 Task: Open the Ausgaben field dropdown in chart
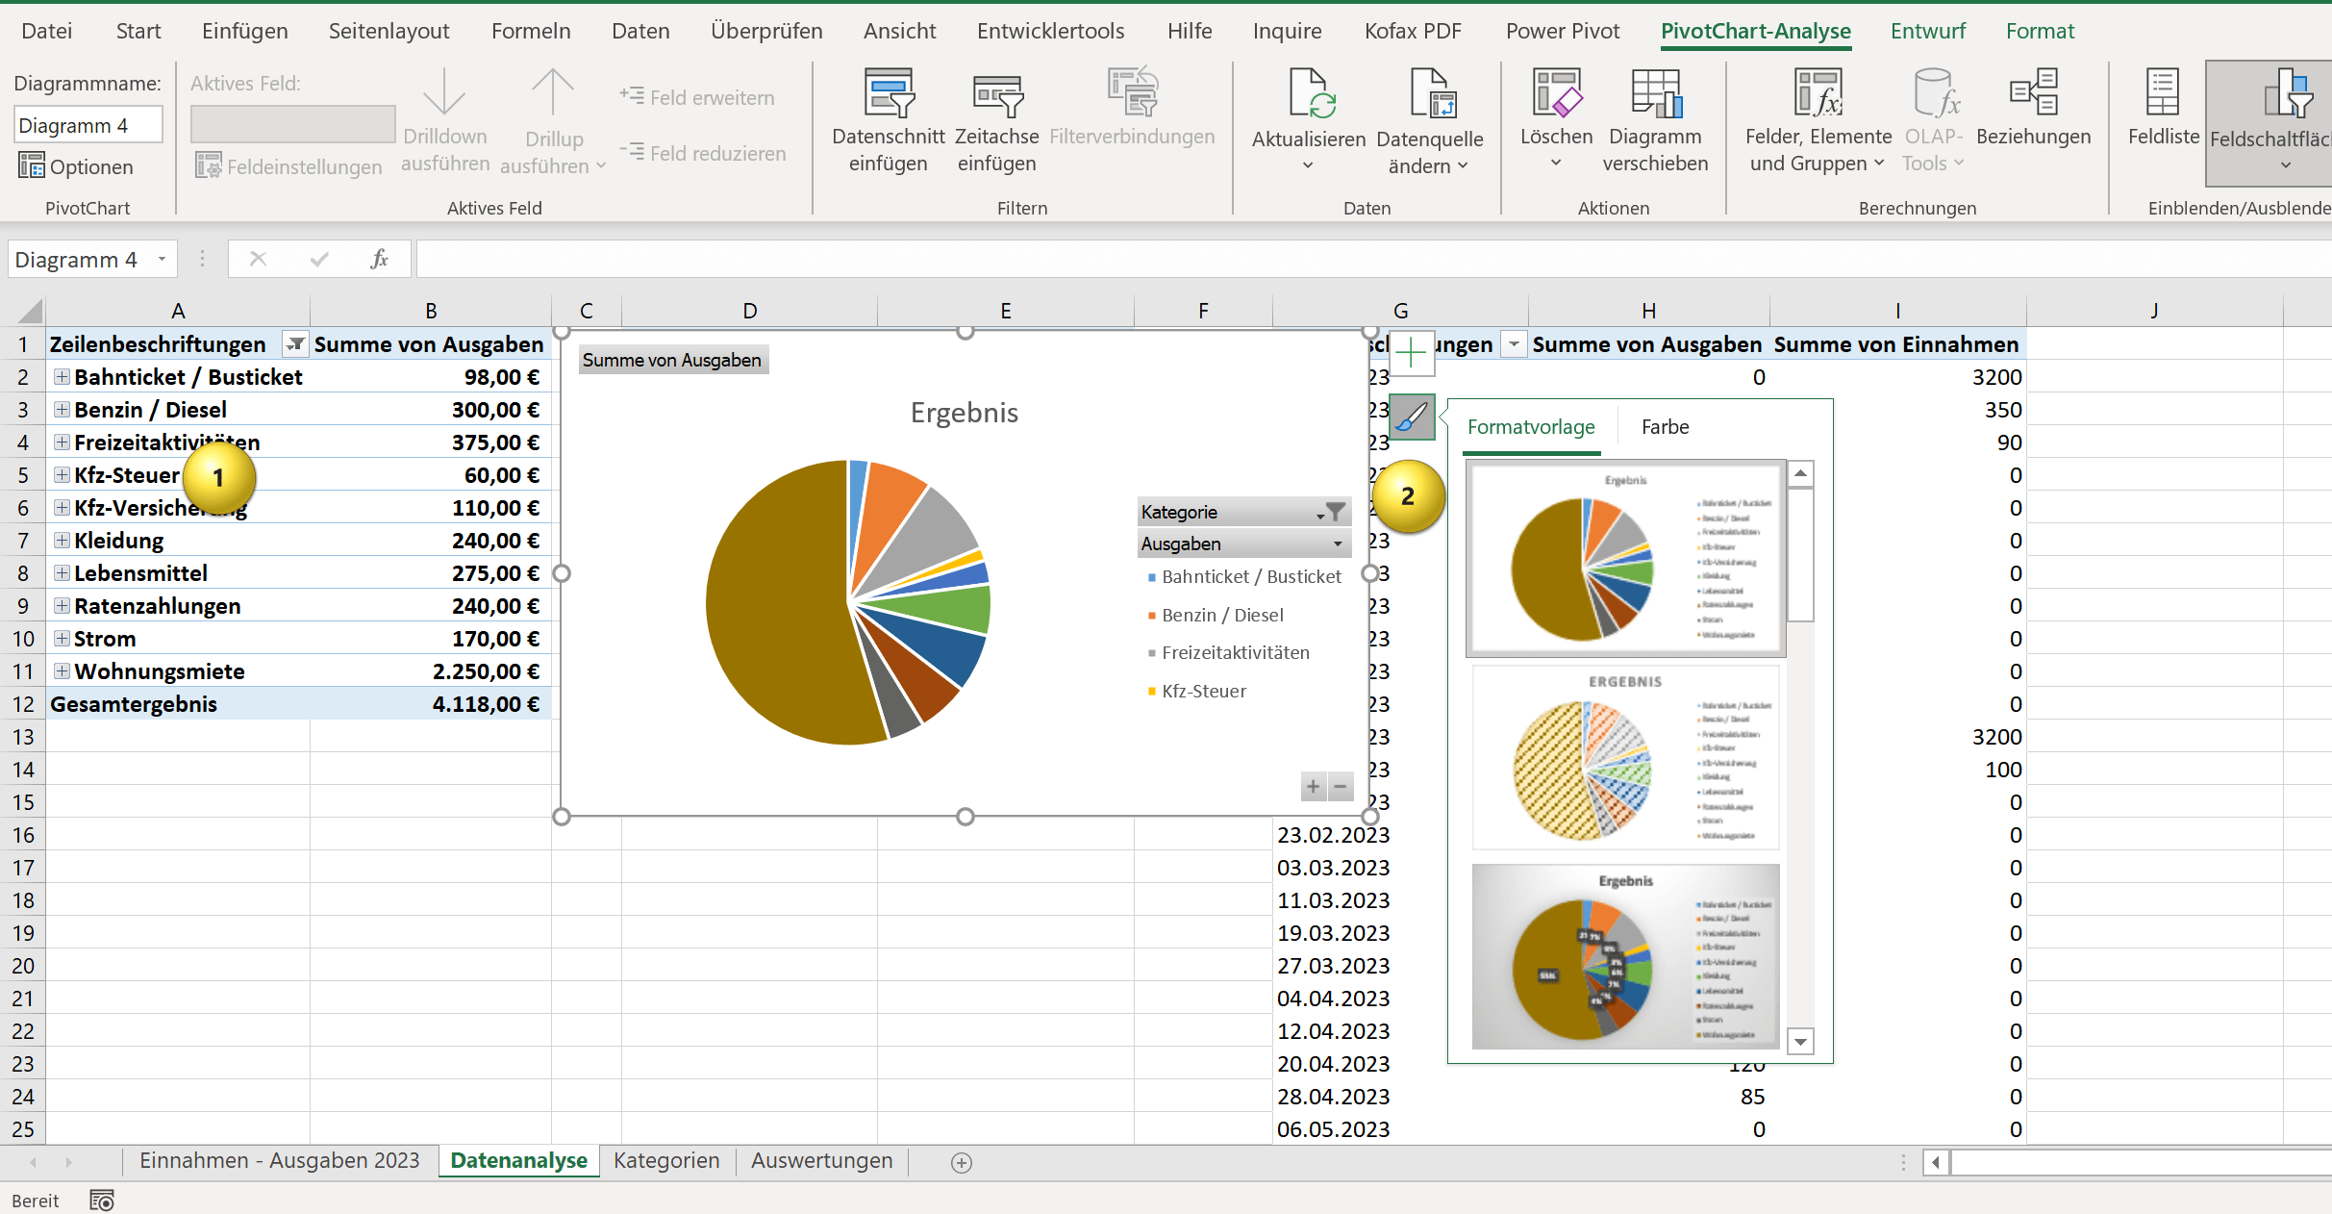1244,544
